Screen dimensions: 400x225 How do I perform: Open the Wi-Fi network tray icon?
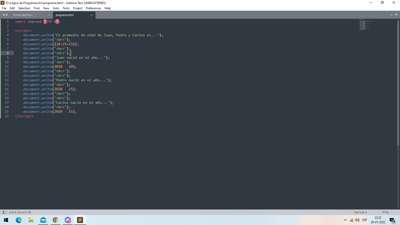tap(351, 220)
